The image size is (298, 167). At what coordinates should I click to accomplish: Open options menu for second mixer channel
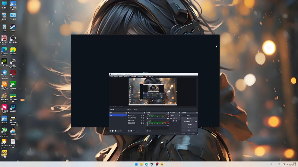click(148, 123)
